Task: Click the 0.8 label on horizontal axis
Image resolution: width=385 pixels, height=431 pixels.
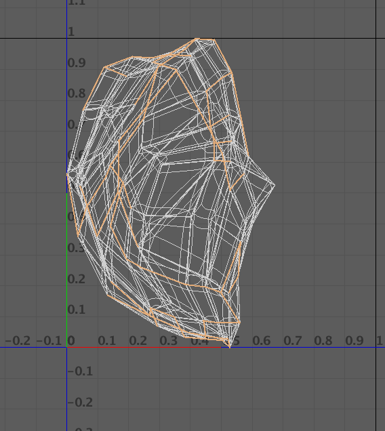Action: click(x=323, y=341)
